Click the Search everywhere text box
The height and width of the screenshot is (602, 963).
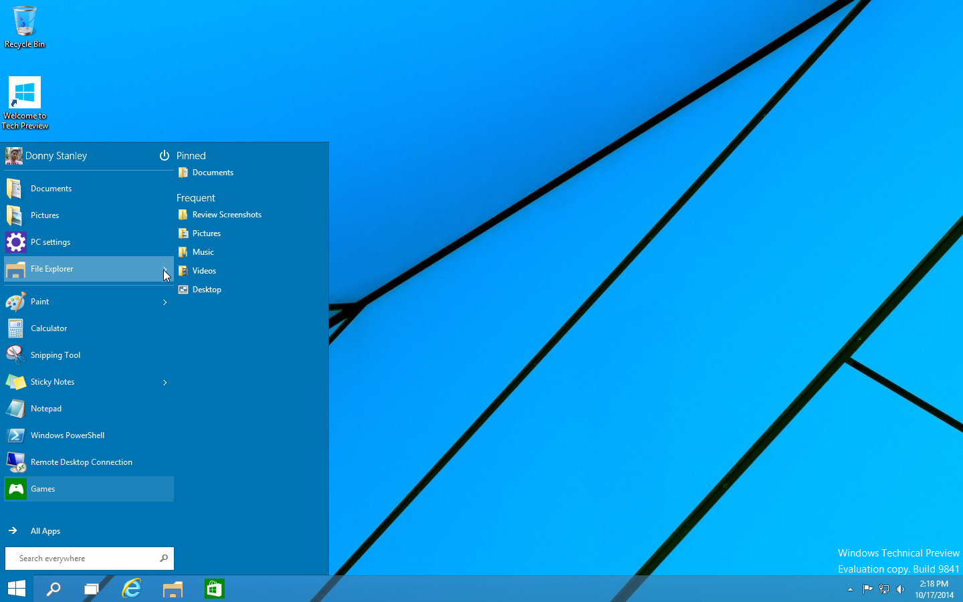tap(84, 559)
